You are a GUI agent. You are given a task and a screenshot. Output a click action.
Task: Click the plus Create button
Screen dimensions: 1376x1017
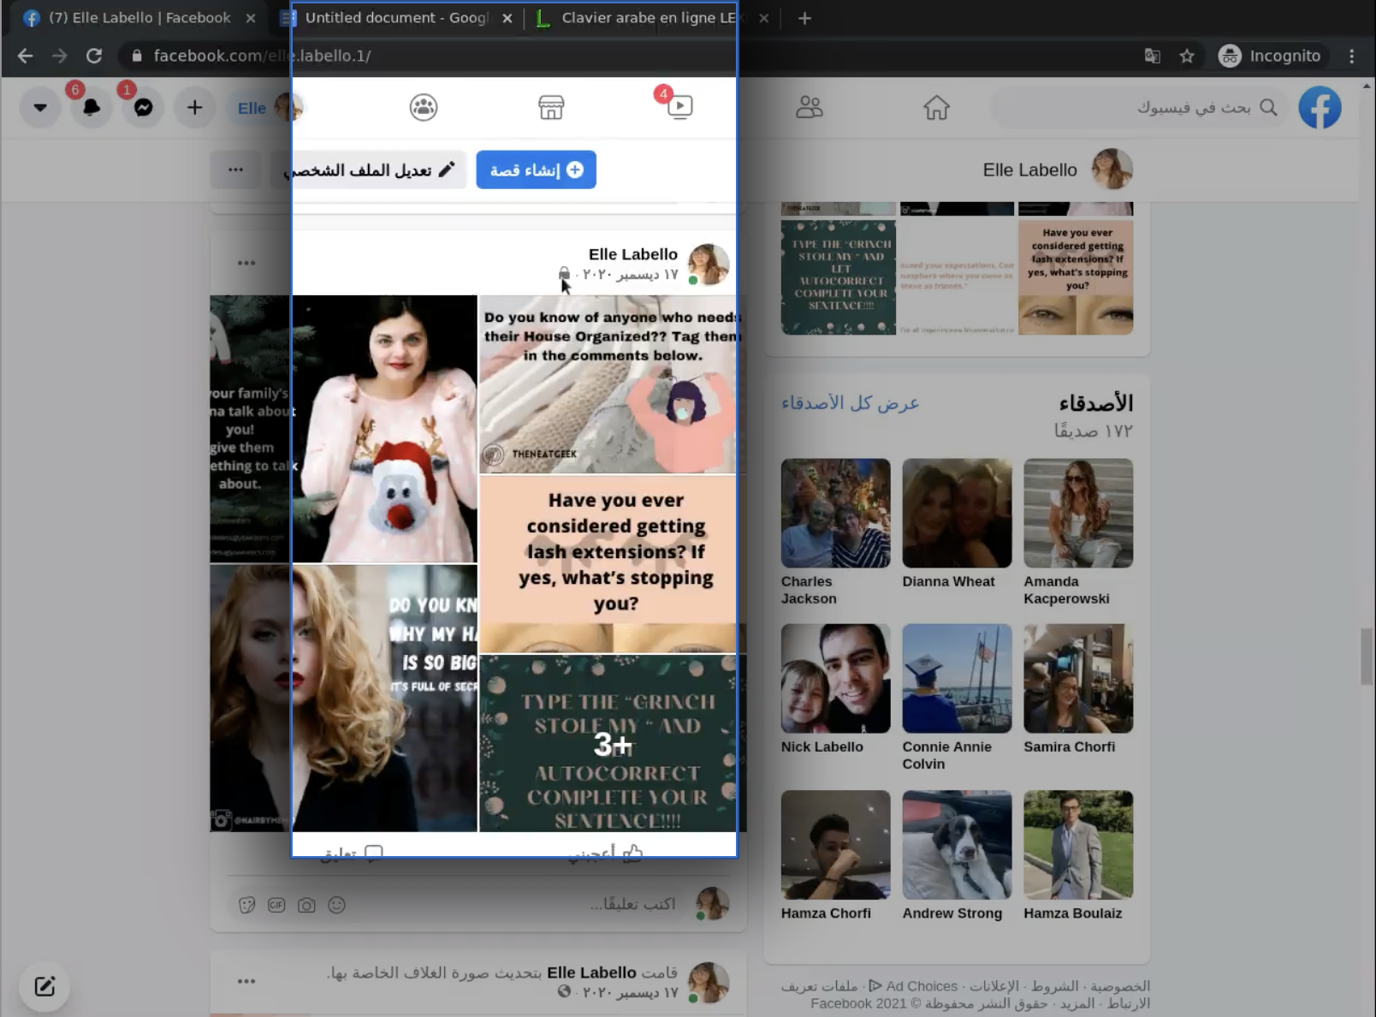195,108
